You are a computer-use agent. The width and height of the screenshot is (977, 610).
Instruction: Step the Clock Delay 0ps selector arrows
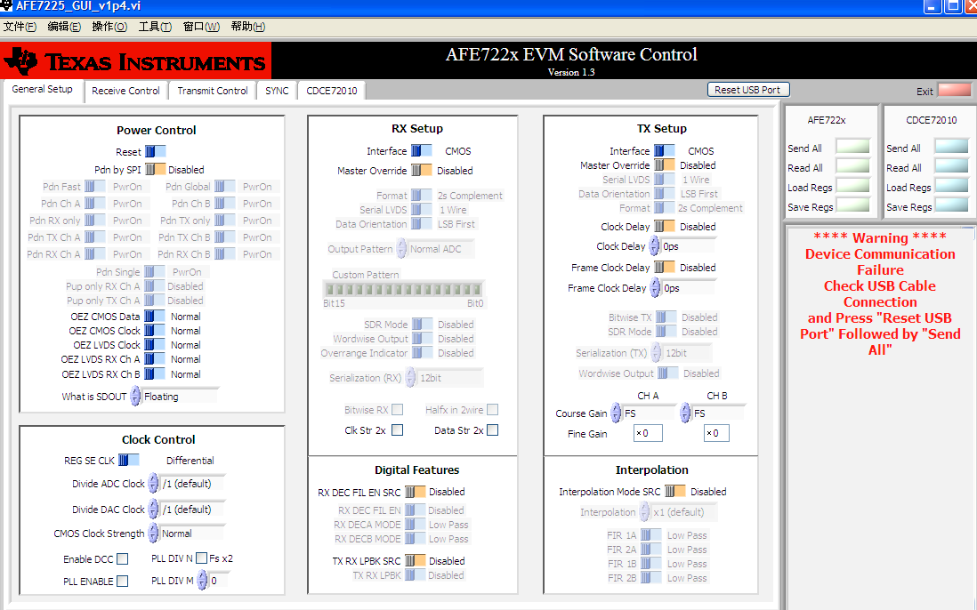coord(654,246)
